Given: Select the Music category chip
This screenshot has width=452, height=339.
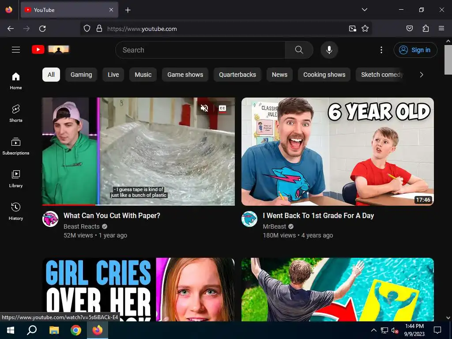Looking at the screenshot, I should click(x=143, y=75).
